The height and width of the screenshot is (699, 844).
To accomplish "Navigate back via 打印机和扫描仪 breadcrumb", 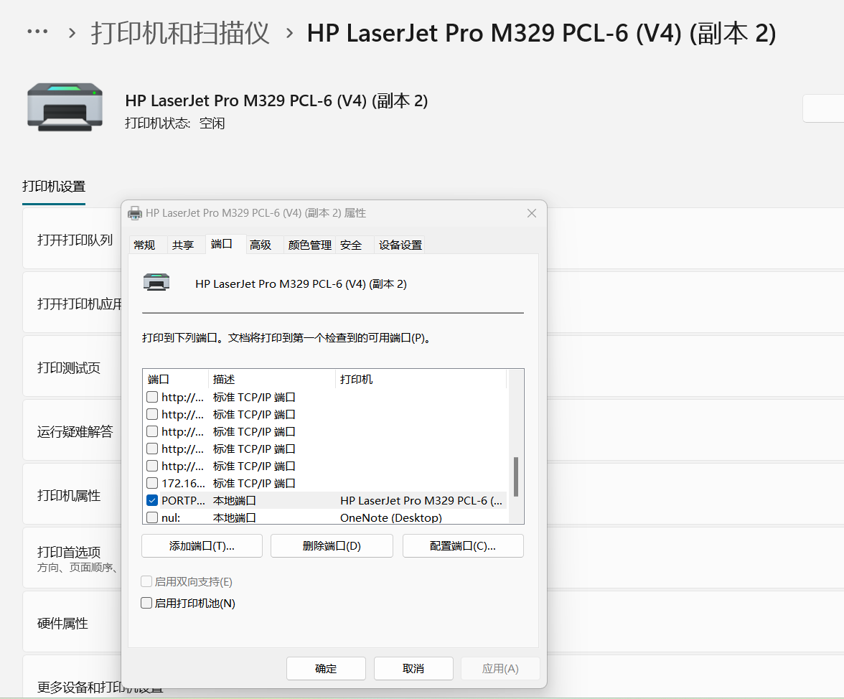I will click(179, 32).
